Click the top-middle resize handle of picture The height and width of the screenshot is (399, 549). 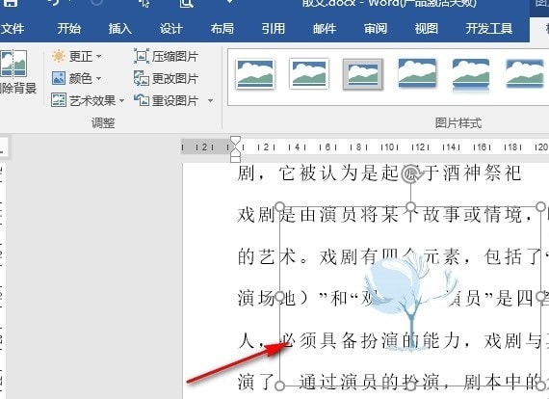[x=410, y=206]
